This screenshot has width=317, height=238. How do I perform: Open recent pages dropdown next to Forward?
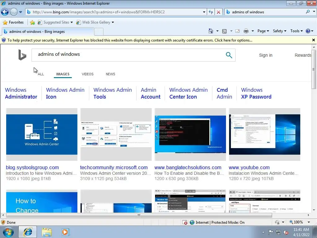(x=21, y=12)
